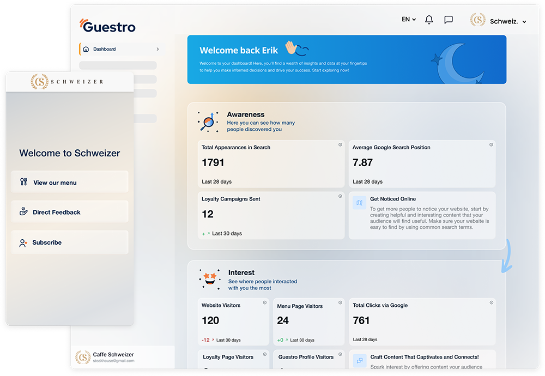The image size is (545, 376).
Task: Open the EN language dropdown
Action: coord(408,20)
